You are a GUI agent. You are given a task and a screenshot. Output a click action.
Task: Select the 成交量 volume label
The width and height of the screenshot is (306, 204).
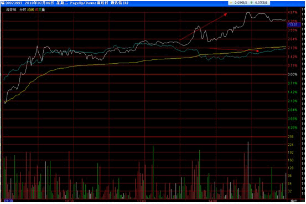pyautogui.click(x=40, y=9)
